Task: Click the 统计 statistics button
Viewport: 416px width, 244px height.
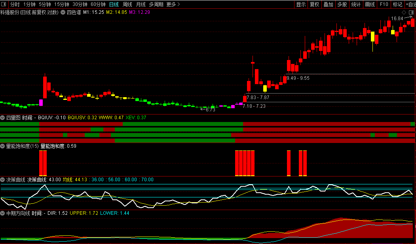Action: (x=356, y=5)
